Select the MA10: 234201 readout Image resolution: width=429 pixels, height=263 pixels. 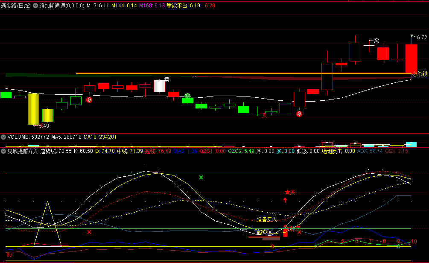(100, 137)
